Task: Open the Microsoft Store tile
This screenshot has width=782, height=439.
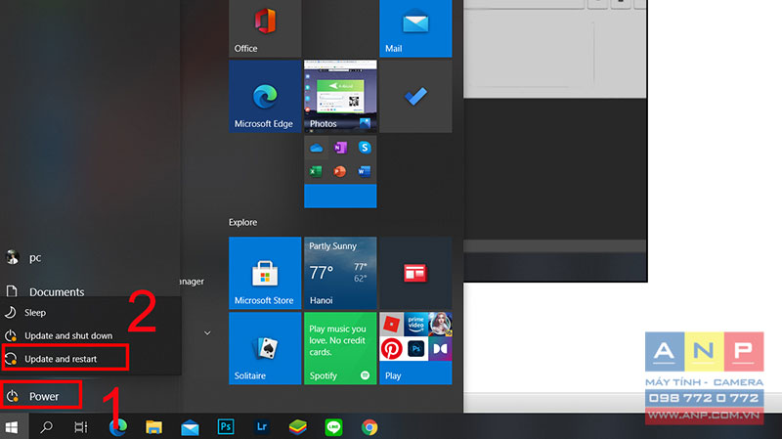Action: tap(265, 273)
